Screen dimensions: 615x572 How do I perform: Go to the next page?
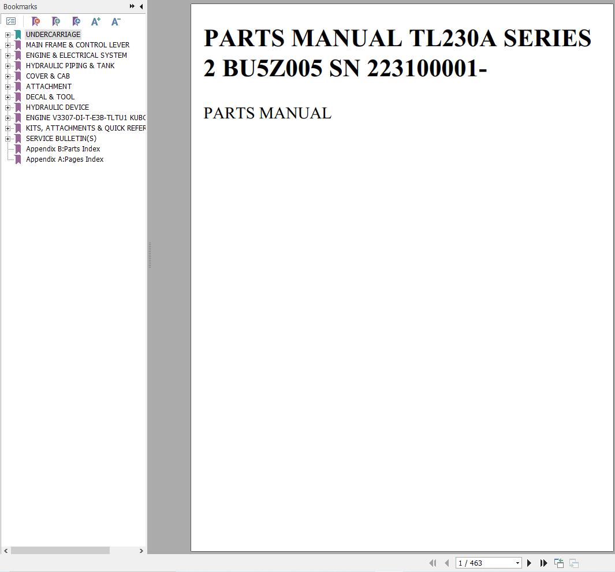click(x=529, y=563)
